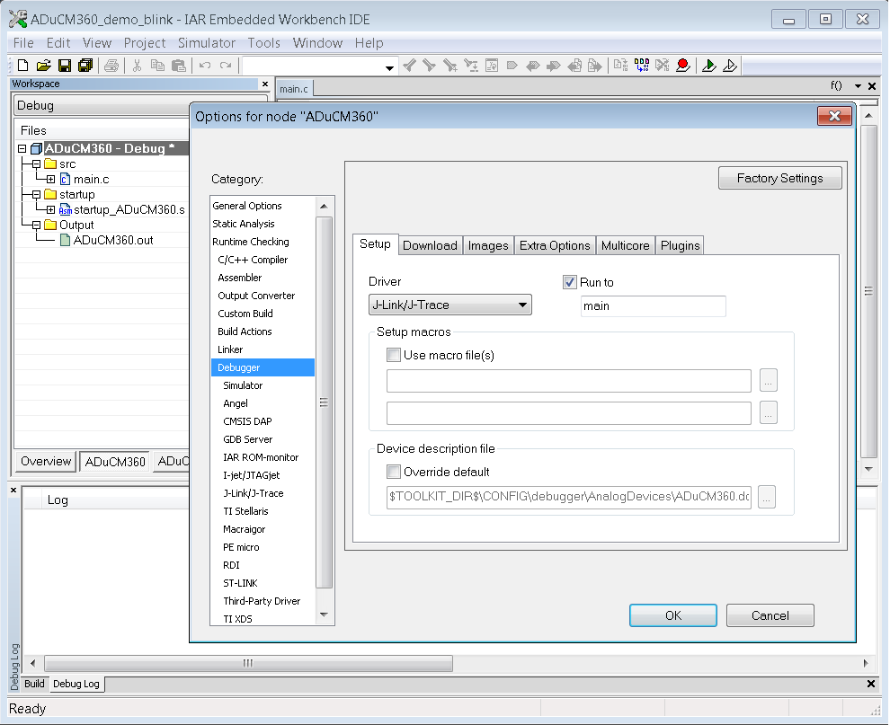
Task: Tick the Override default checkbox
Action: click(394, 472)
